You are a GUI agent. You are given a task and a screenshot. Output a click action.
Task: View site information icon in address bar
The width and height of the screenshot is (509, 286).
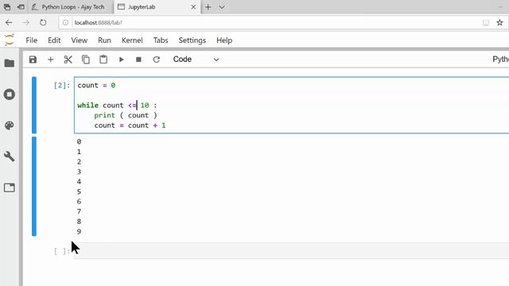(65, 22)
